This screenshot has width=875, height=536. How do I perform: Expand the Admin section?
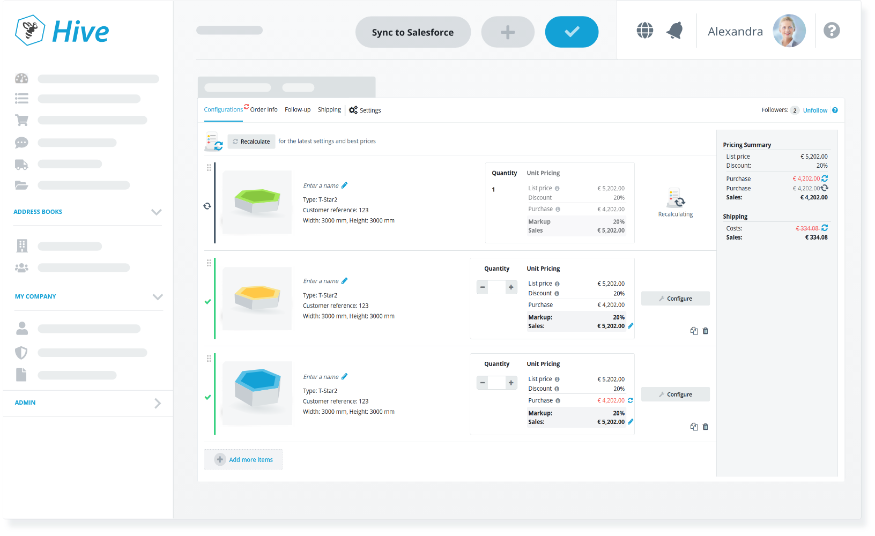click(x=157, y=403)
